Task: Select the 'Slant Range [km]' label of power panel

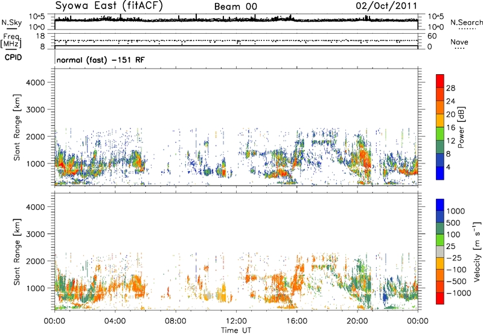Action: [x=17, y=127]
